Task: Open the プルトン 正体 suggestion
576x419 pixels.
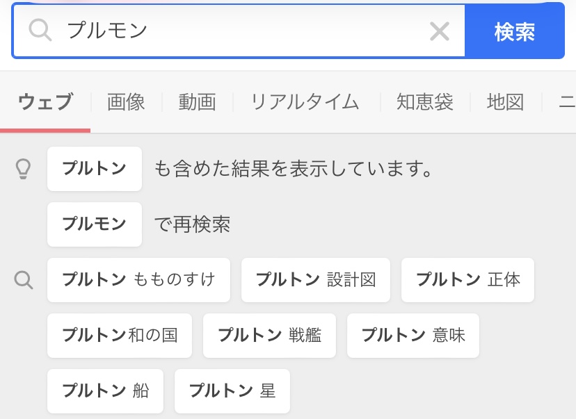Action: (467, 280)
